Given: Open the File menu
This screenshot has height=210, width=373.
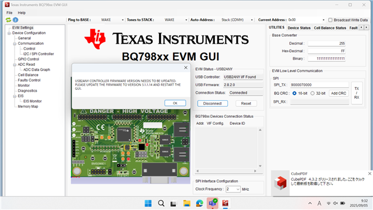Looking at the screenshot, I should pyautogui.click(x=9, y=13).
